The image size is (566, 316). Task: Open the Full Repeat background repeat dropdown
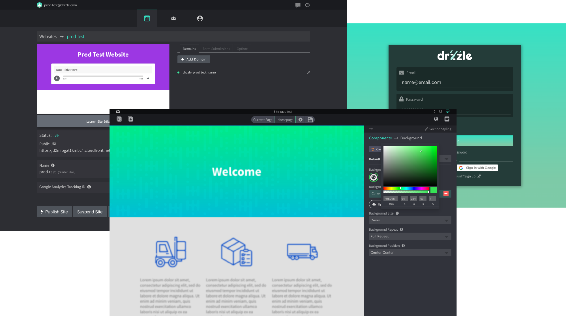click(410, 236)
